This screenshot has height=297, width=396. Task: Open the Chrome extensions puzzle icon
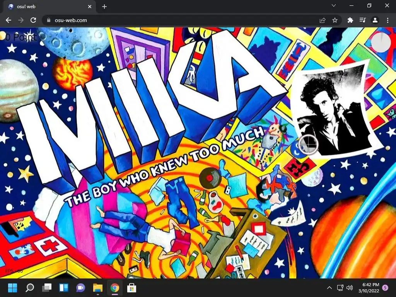pyautogui.click(x=350, y=20)
